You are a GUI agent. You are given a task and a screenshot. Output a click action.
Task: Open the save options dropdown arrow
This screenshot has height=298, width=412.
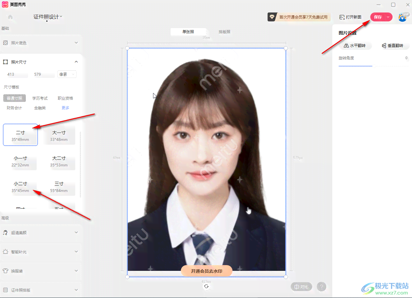[x=388, y=17]
